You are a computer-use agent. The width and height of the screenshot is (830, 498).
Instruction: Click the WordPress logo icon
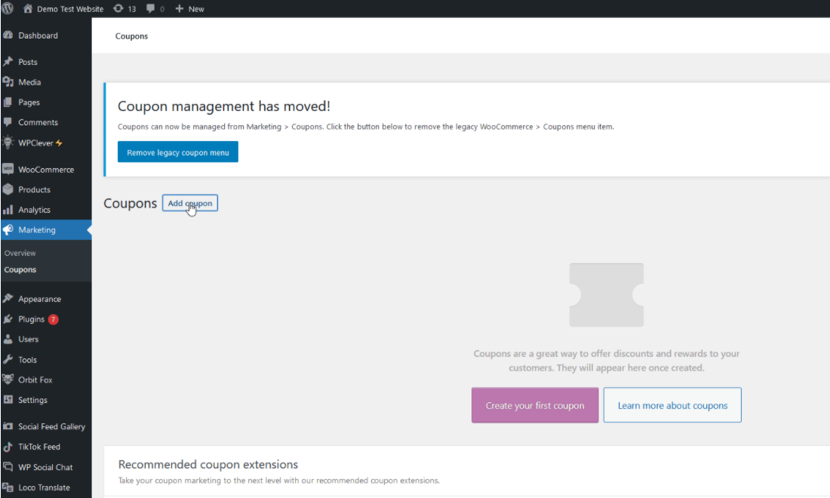pyautogui.click(x=8, y=9)
